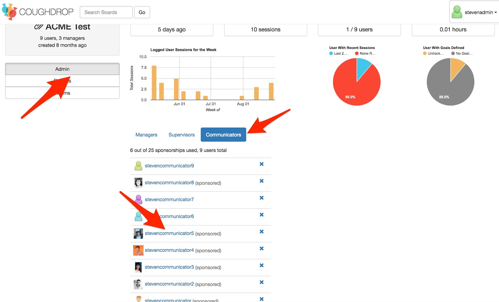Open the stevencommunicator3 user link
This screenshot has height=302, width=499.
coord(169,267)
